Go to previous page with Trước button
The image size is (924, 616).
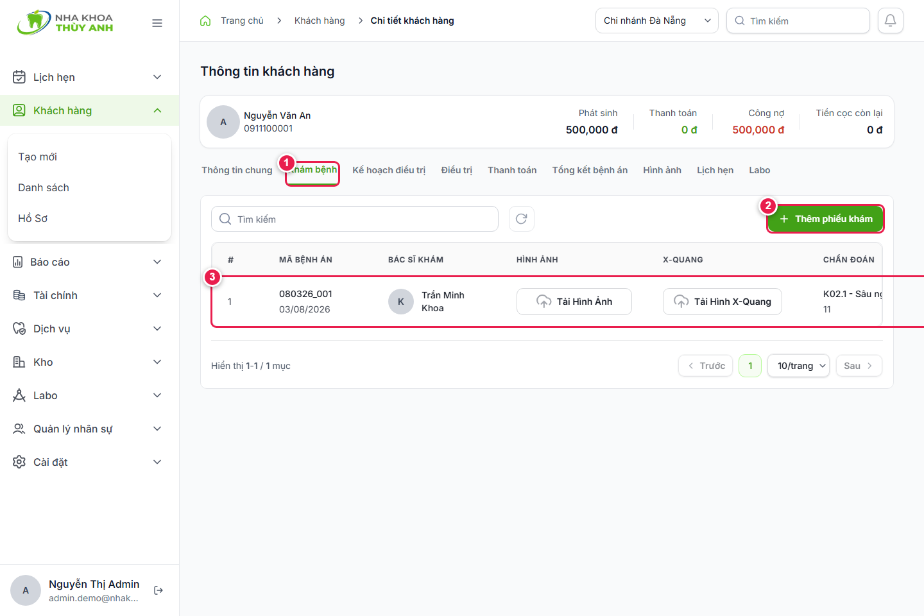point(706,366)
